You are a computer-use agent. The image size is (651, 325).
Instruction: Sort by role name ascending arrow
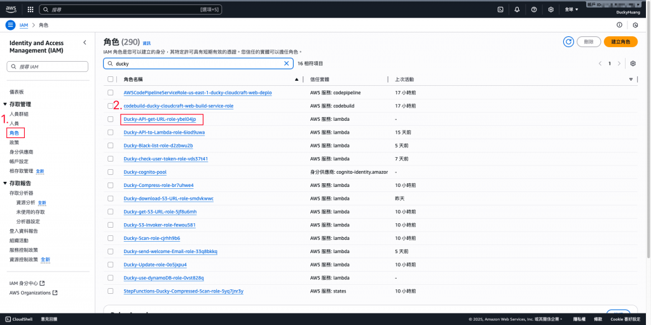click(x=296, y=79)
